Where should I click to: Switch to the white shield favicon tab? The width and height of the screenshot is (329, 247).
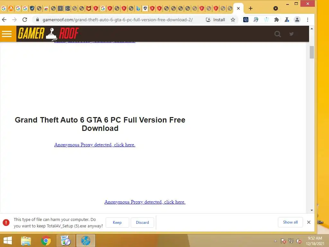pyautogui.click(x=145, y=8)
